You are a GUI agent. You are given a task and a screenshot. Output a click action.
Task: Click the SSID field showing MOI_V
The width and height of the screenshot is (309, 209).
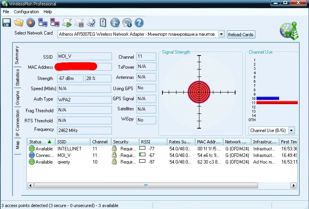(x=84, y=57)
